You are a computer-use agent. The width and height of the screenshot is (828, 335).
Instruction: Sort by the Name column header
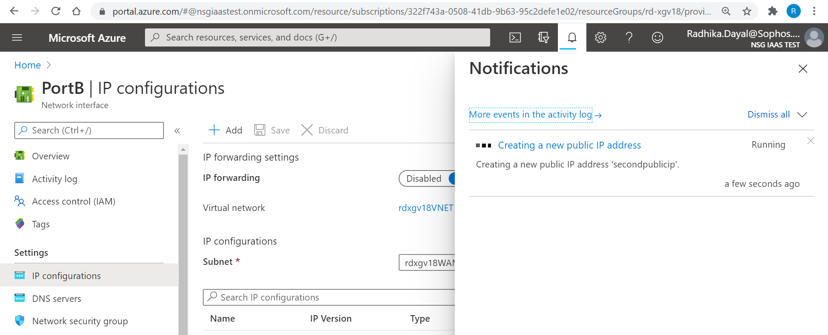223,319
